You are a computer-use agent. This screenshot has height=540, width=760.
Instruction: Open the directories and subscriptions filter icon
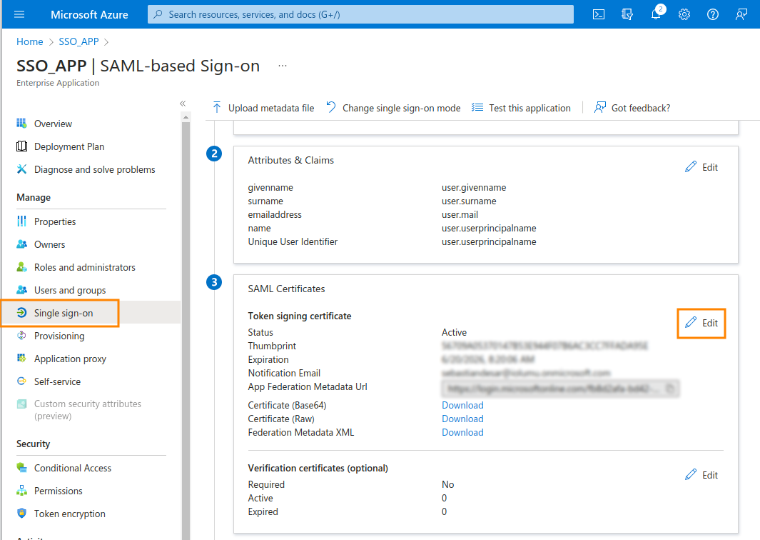[627, 14]
